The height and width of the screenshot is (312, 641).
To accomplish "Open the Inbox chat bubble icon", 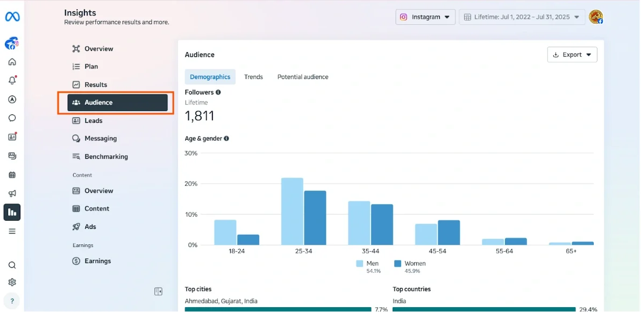I will 12,118.
